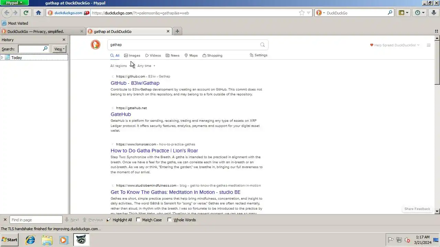
Task: Click the Most Visited bookmarks item
Action: 15,23
